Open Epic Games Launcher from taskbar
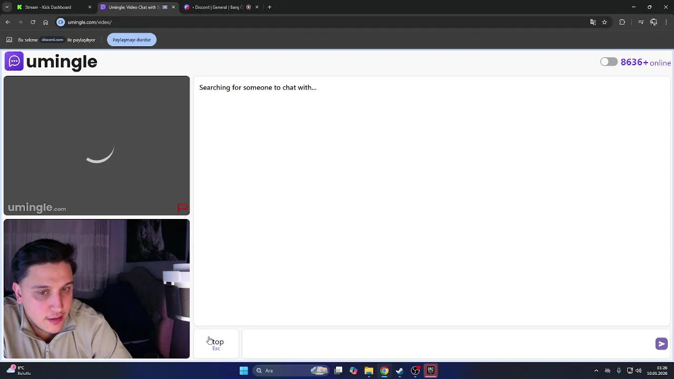The height and width of the screenshot is (379, 674). 431,371
